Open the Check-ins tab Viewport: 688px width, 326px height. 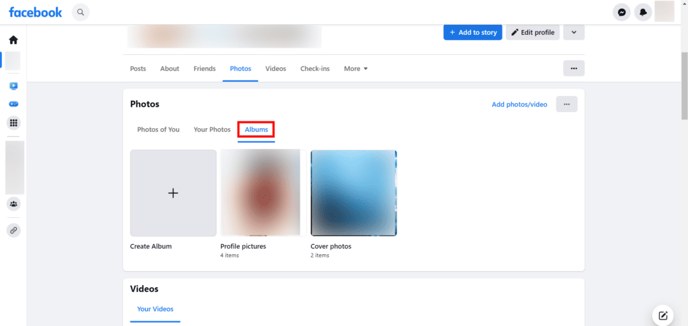point(315,69)
